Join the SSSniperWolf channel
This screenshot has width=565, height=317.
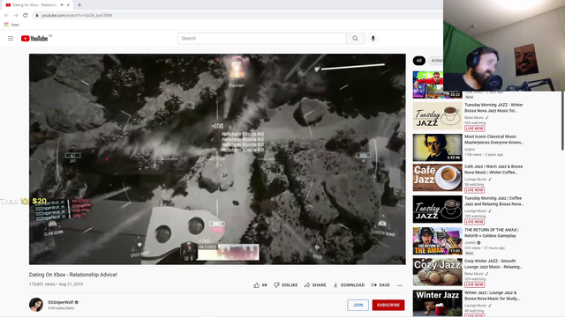[358, 305]
